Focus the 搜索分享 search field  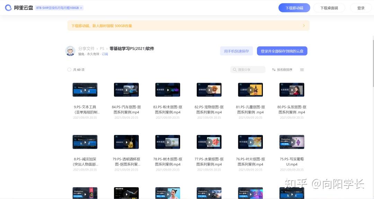pyautogui.click(x=248, y=70)
